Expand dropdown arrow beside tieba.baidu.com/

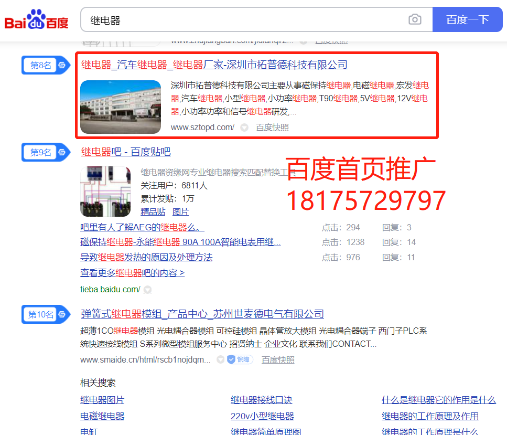pyautogui.click(x=147, y=290)
